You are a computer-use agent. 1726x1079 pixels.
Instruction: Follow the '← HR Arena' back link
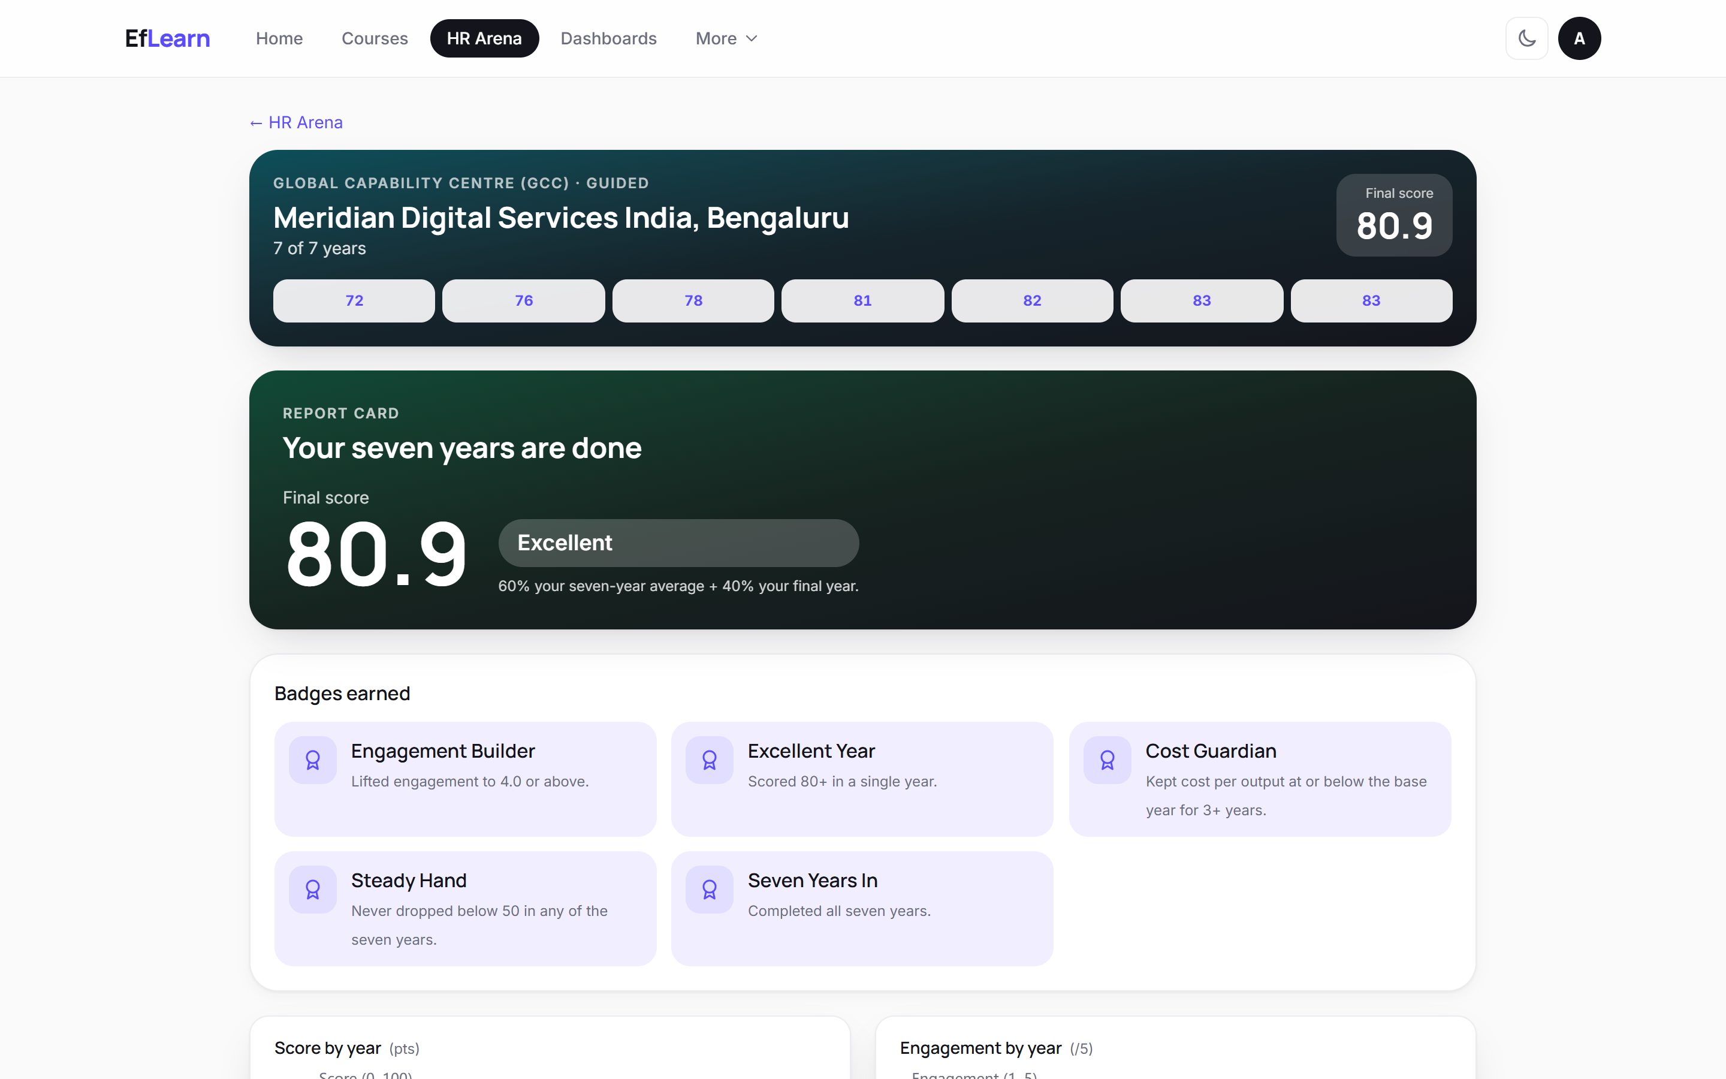(296, 123)
